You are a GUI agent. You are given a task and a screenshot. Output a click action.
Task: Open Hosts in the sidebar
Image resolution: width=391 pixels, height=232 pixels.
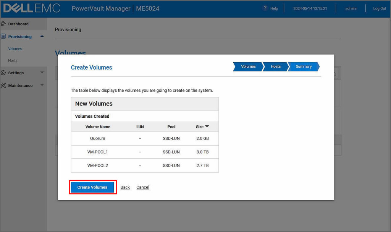[13, 61]
